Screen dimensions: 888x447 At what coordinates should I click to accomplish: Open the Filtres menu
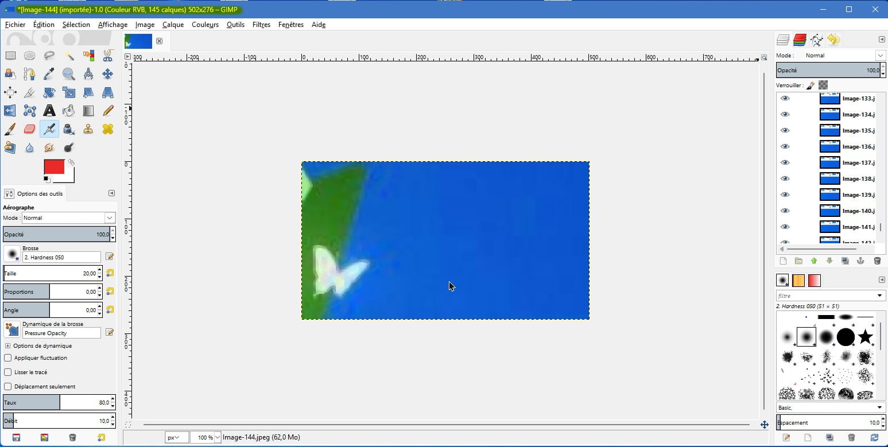pyautogui.click(x=261, y=25)
